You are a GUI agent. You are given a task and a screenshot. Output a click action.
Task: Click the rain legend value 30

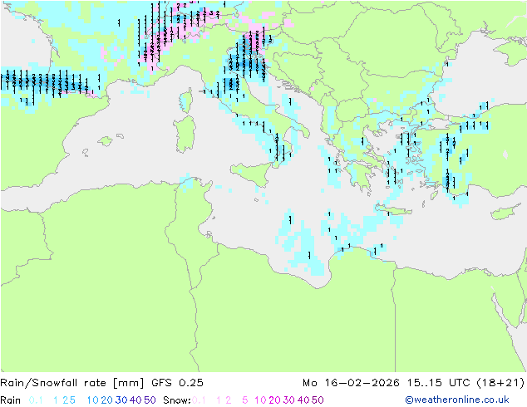tap(121, 400)
